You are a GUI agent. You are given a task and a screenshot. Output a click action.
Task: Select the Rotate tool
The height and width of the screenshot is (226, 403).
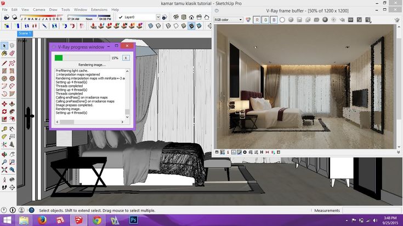click(4, 112)
